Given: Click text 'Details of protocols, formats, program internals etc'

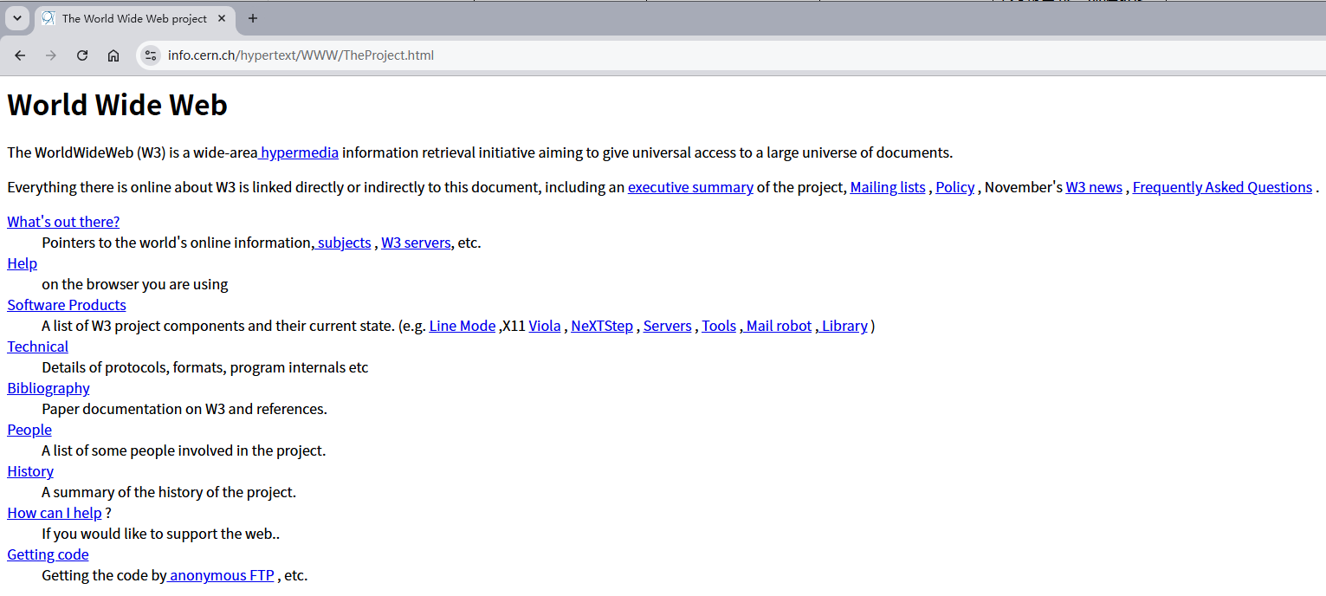Looking at the screenshot, I should pos(205,367).
